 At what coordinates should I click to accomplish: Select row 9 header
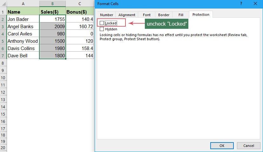pos(3,70)
